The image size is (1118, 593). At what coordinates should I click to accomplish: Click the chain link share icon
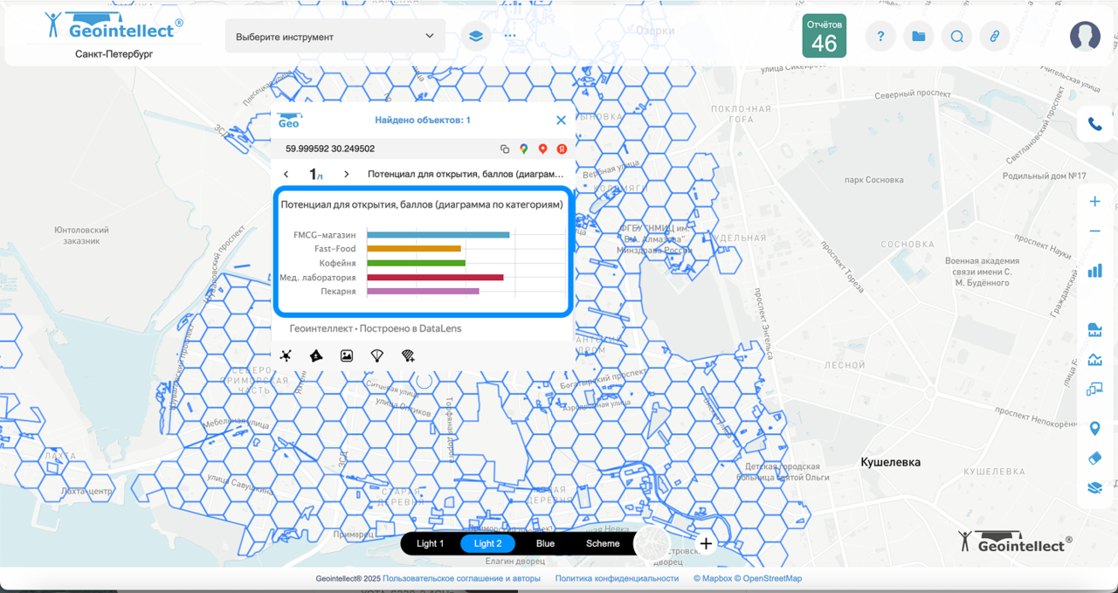tap(994, 37)
